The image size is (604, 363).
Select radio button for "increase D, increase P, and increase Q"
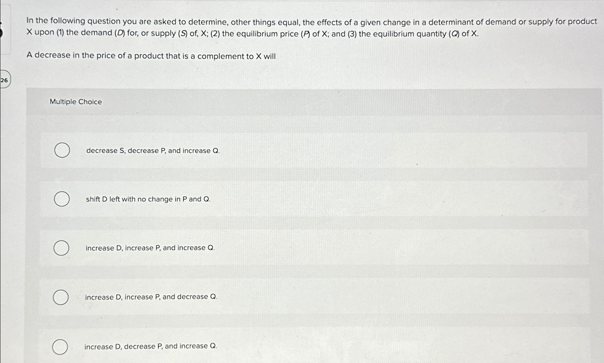pyautogui.click(x=62, y=248)
